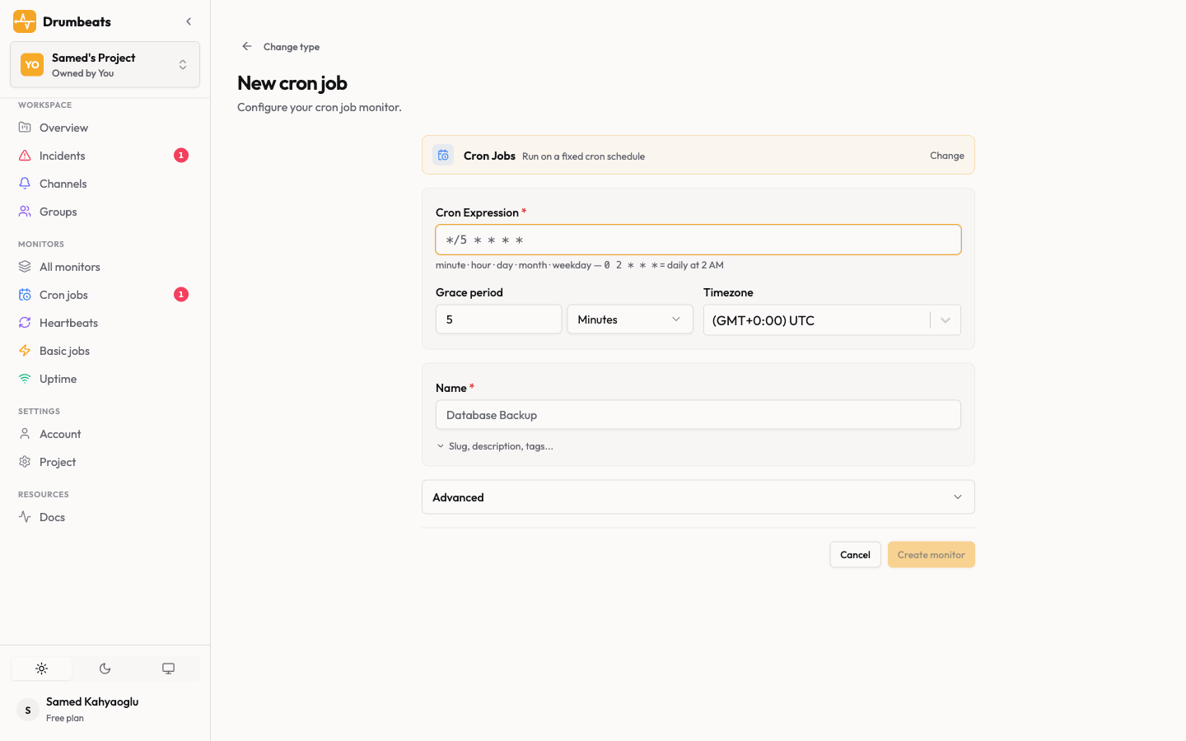The image size is (1186, 741).
Task: Open Basic jobs
Action: [105, 351]
